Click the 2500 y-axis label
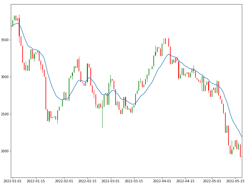The image size is (247, 188). click(4, 114)
